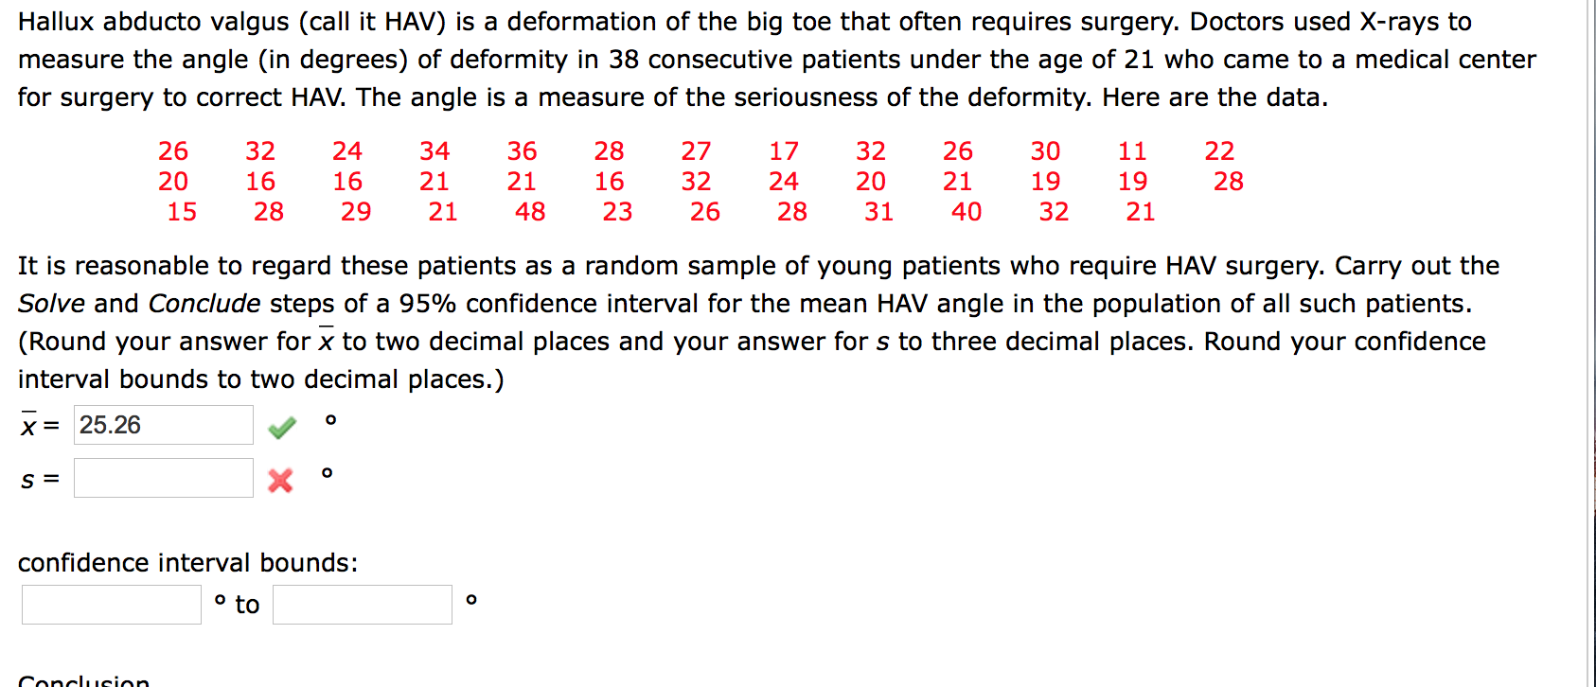Click the degree symbol beside the s field
This screenshot has height=687, width=1596.
(x=326, y=473)
